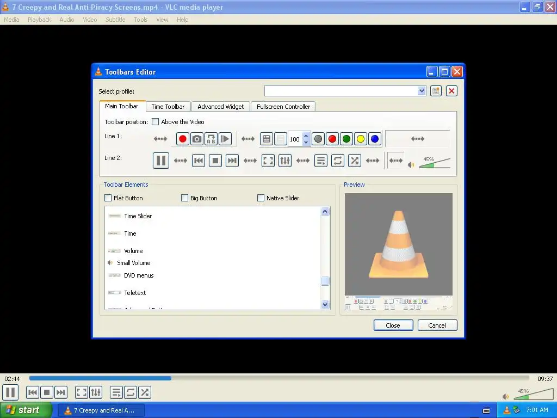Click the main player volume slider
Screen dimensions: 557x418
click(x=533, y=394)
